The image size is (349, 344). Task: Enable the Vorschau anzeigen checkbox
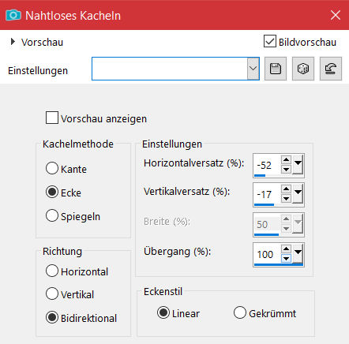pyautogui.click(x=52, y=118)
